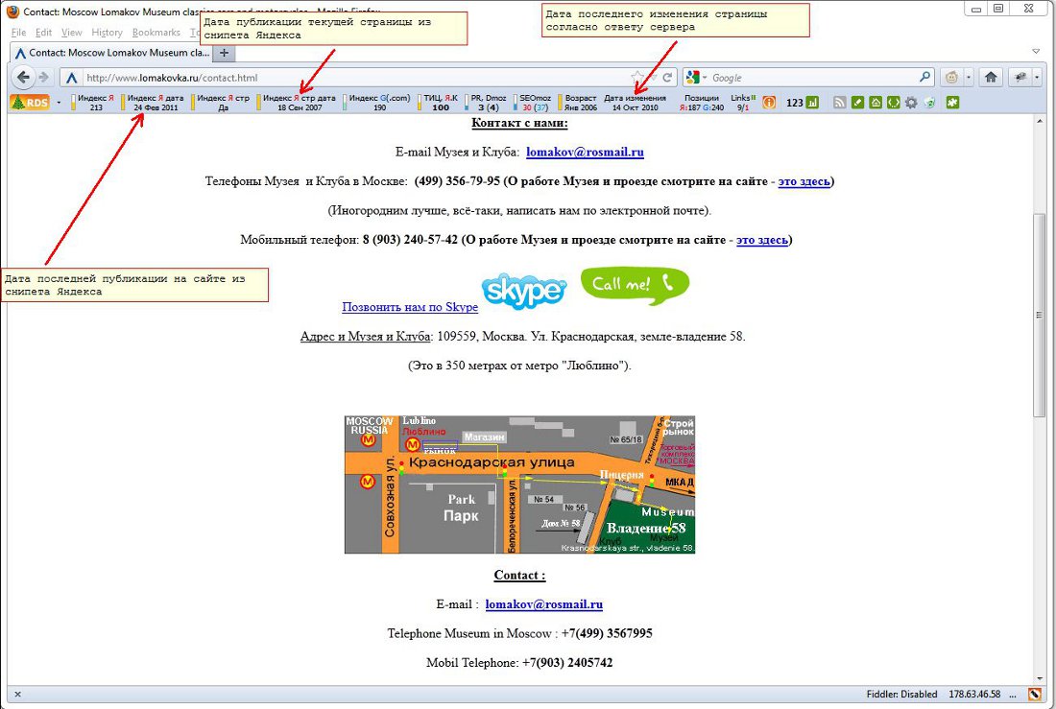Open a new tab with plus button
Image resolution: width=1056 pixels, height=709 pixels.
(x=225, y=53)
